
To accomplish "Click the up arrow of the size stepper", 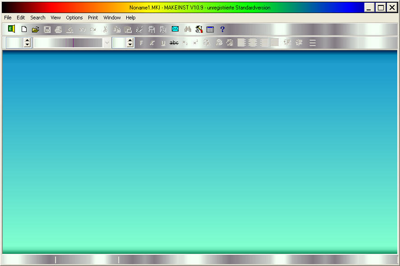I will pos(130,41).
